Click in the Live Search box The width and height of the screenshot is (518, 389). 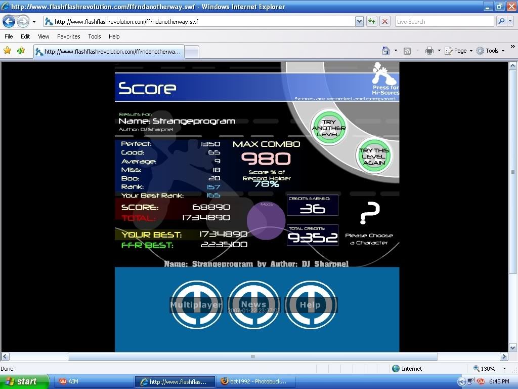444,22
